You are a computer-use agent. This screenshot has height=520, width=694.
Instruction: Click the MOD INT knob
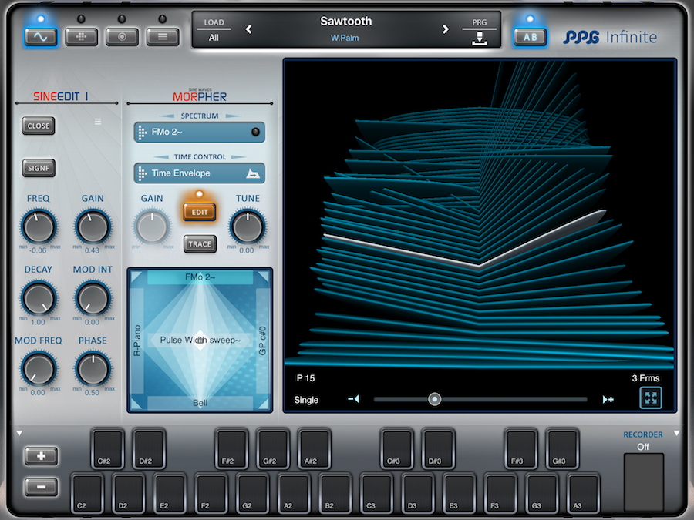[93, 298]
